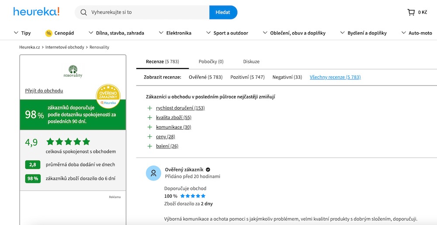Image resolution: width=437 pixels, height=225 pixels.
Task: Filter reviews by Negativní
Action: coord(287,77)
